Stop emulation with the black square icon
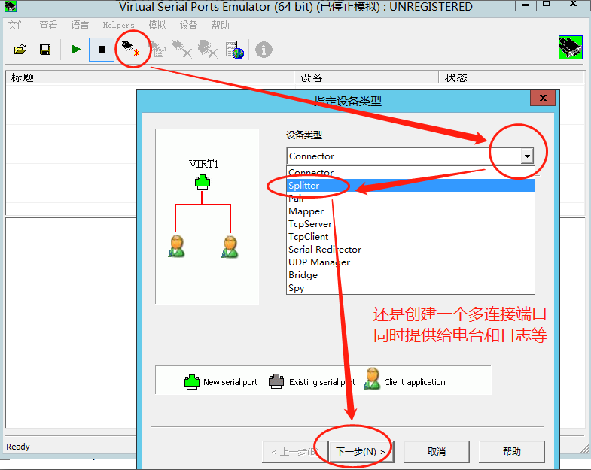 (x=102, y=50)
